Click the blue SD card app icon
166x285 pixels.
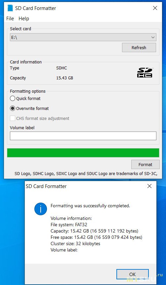pos(10,8)
